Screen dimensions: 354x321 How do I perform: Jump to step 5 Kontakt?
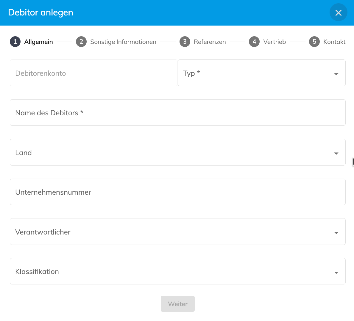click(x=327, y=42)
